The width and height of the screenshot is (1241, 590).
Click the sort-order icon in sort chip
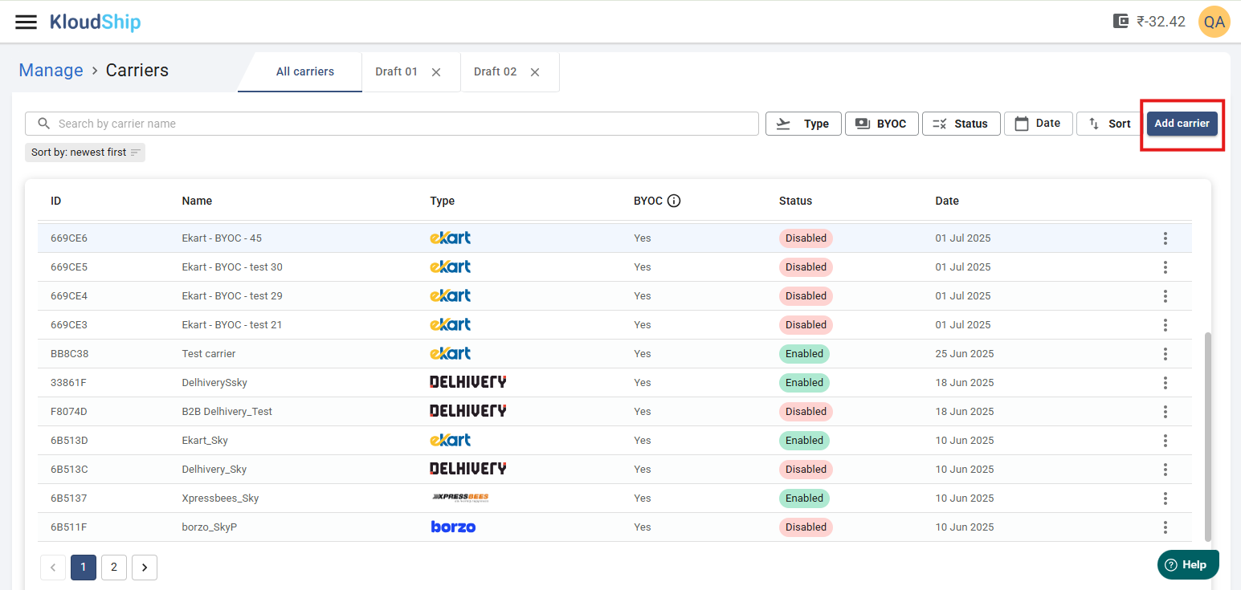tap(136, 153)
